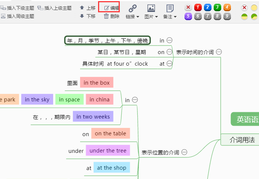
Task: Collapse the 表示位置的介词 node
Action: pyautogui.click(x=185, y=152)
